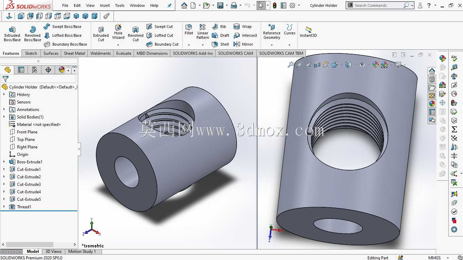
Task: Click the feature tree horizontal scrollbar
Action: (x=30, y=244)
